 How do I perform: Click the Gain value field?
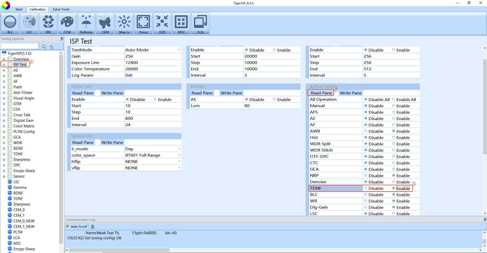coord(153,56)
